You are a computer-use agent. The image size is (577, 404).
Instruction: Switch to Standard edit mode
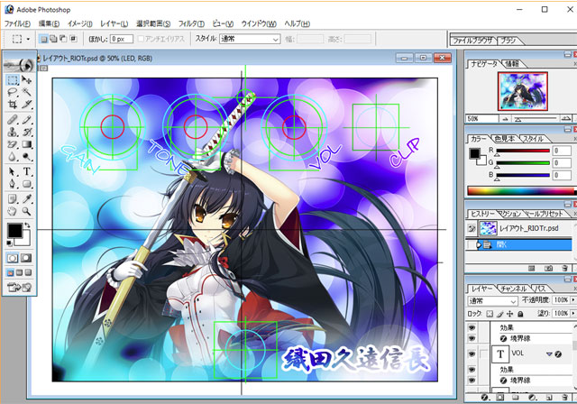[13, 258]
